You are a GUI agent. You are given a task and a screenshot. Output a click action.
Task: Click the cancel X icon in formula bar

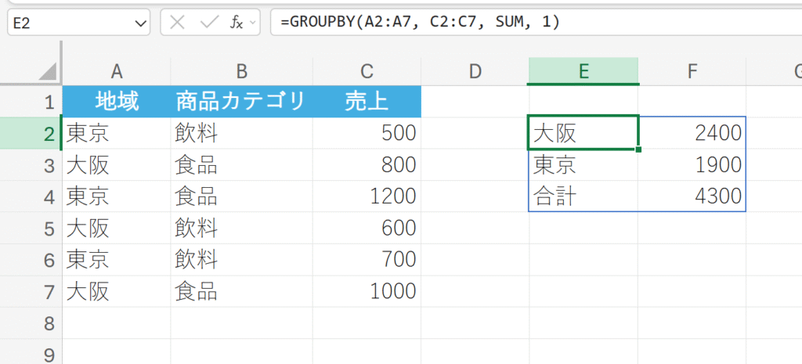click(x=178, y=23)
